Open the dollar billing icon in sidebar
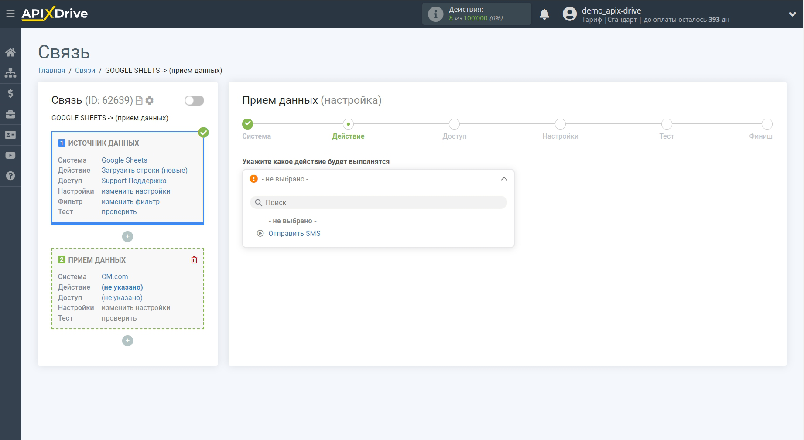This screenshot has width=804, height=440. 10,93
